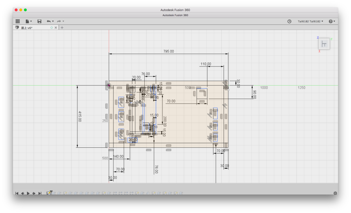351x213 pixels.
Task: Expand the Undo history dropdown arrow
Action: pos(53,21)
